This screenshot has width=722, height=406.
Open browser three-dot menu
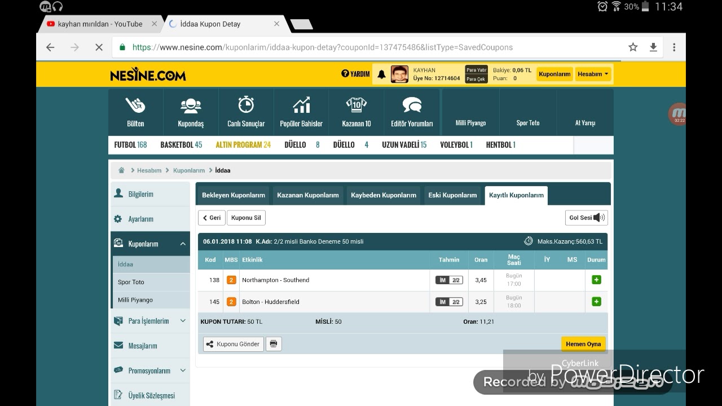point(674,47)
